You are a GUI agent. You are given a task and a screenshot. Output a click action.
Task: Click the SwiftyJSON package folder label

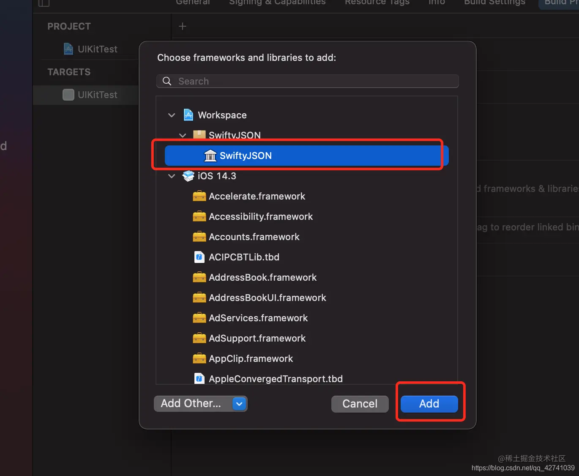coord(235,135)
